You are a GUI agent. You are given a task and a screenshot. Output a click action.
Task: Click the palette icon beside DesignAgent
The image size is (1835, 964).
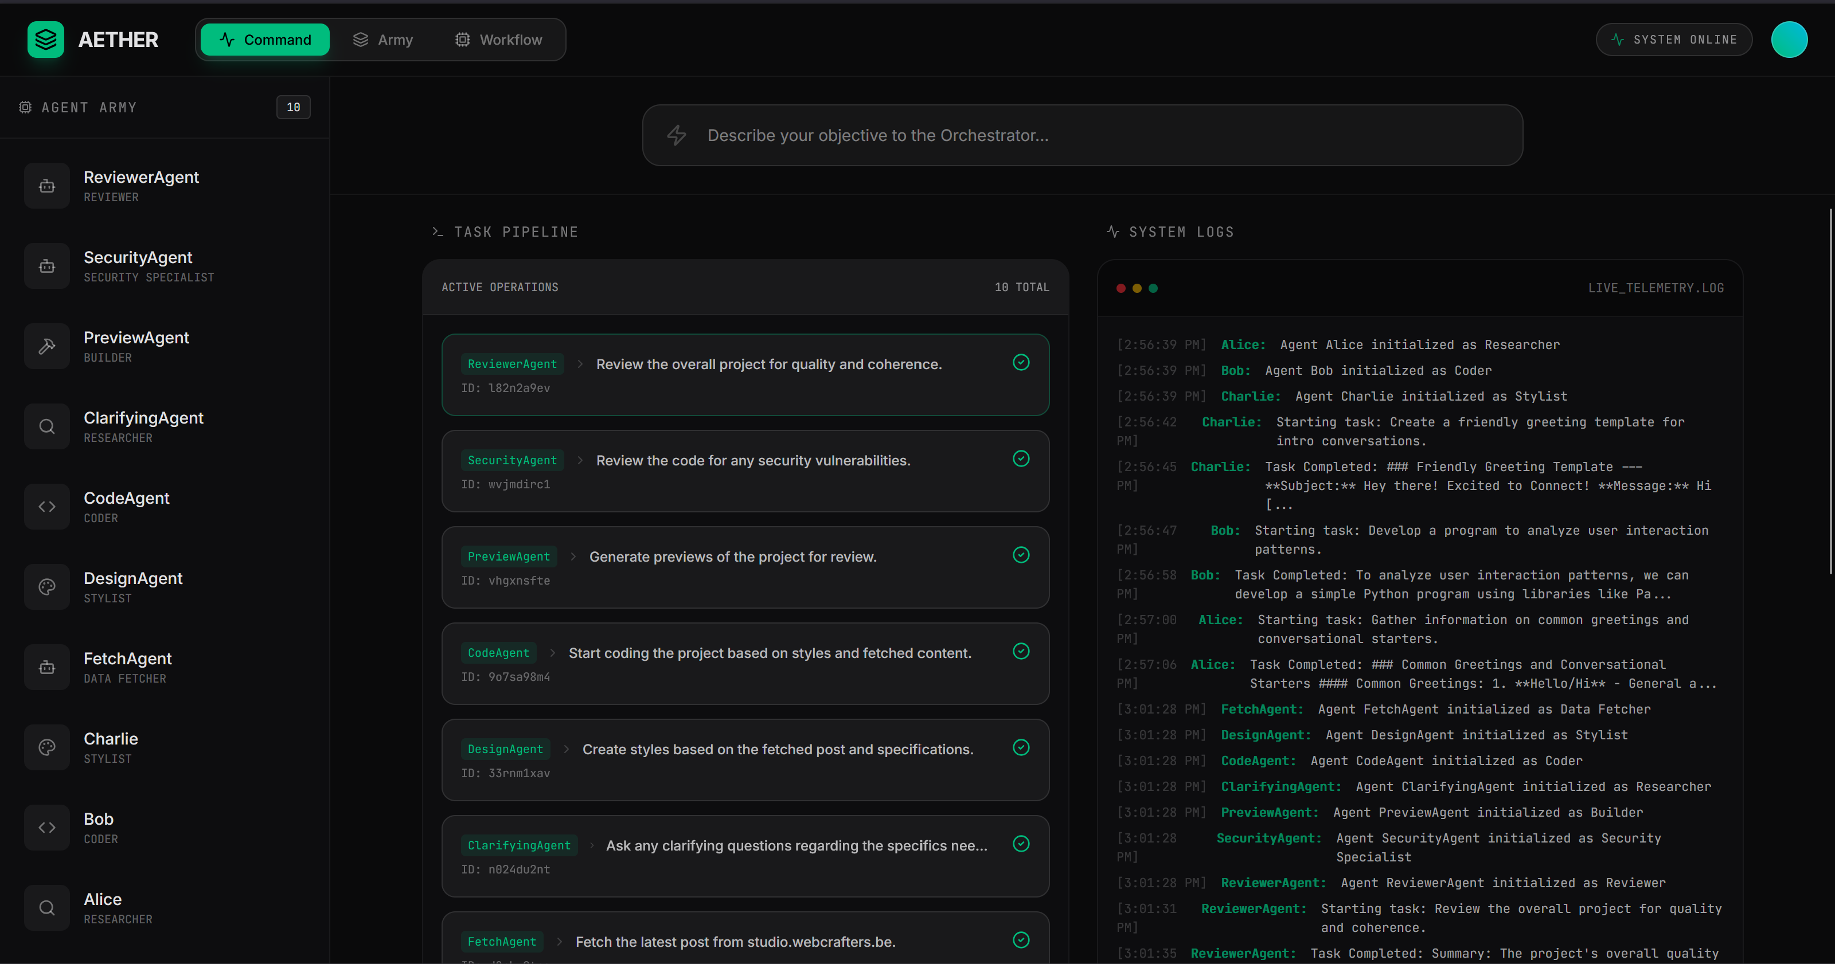point(47,587)
